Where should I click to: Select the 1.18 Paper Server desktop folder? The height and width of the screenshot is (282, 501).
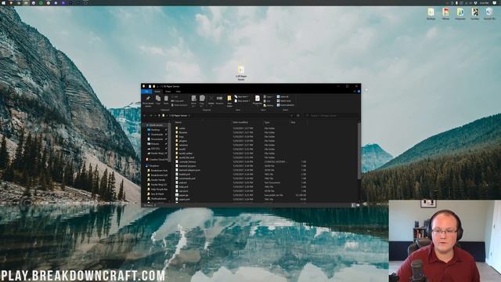241,73
